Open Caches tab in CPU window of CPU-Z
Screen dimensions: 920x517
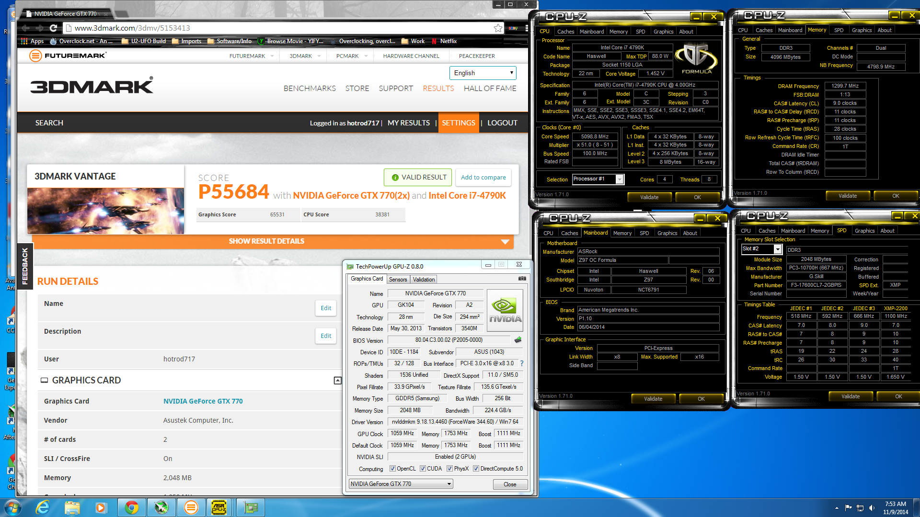[565, 32]
